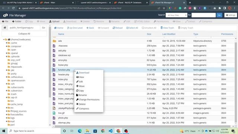Expand the logs tree folder

tap(7, 118)
